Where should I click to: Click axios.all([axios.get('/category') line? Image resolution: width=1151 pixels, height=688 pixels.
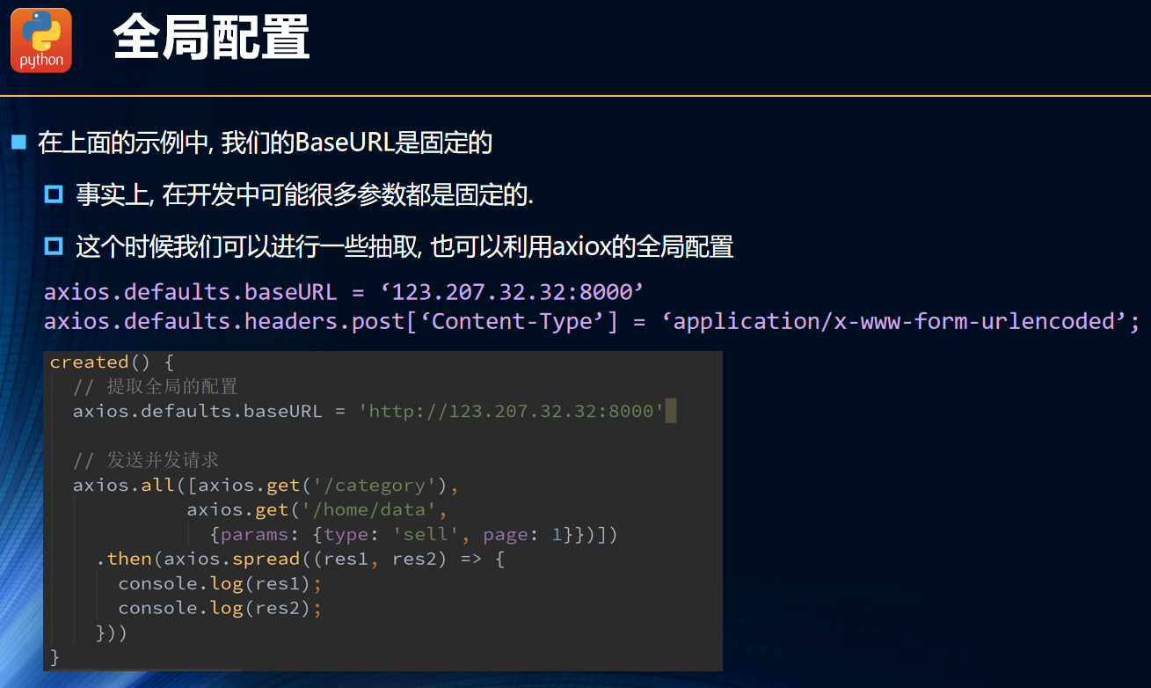(266, 485)
